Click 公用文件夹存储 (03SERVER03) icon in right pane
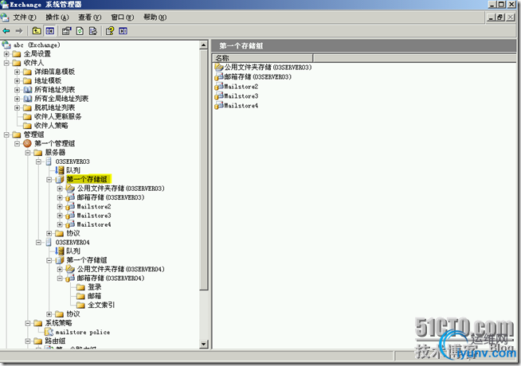This screenshot has width=521, height=366. click(x=218, y=68)
